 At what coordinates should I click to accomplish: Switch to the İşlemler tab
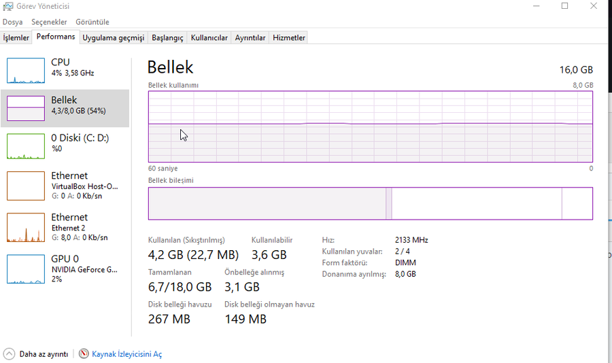point(16,38)
